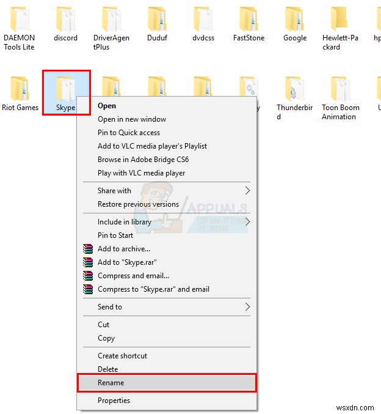Viewport: 381px width, 414px height.
Task: Choose Open from the context menu
Action: pyautogui.click(x=167, y=106)
